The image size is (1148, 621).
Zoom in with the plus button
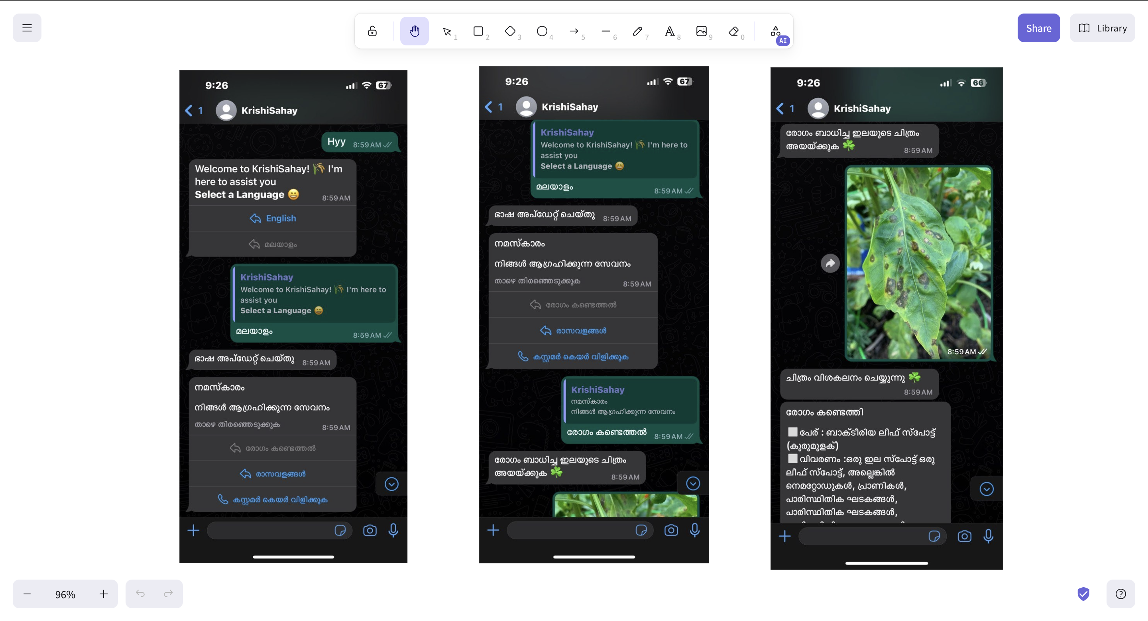[103, 594]
